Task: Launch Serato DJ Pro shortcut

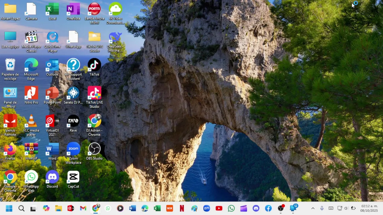Action: tap(73, 96)
